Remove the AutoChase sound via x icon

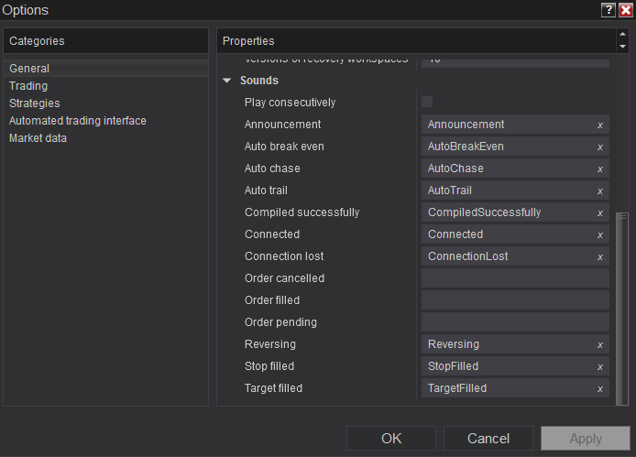point(600,169)
